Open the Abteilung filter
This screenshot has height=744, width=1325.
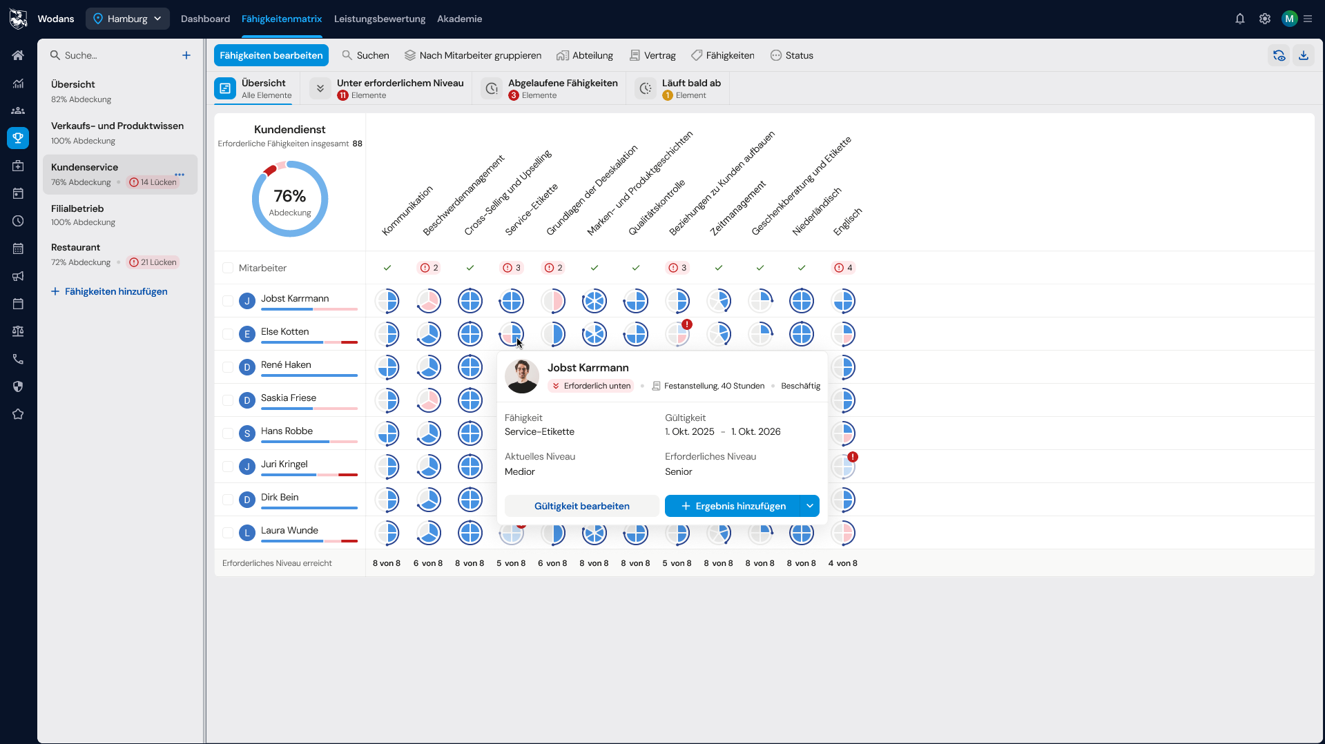[585, 55]
